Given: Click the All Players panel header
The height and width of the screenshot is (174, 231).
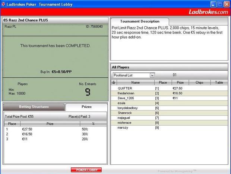Looking at the screenshot, I should click(x=169, y=67).
